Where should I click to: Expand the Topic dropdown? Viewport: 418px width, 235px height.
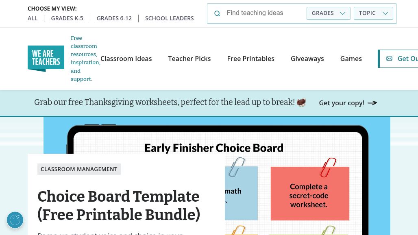[373, 13]
